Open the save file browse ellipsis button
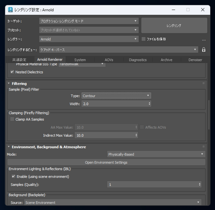Screen dimensions: 215x210 (x=204, y=40)
